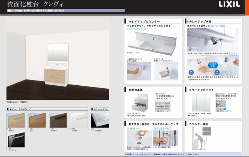Image resolution: width=249 pixels, height=157 pixels.
Task: Click the 洗面化粧台 クレヴィ title
Action: click(x=35, y=4)
